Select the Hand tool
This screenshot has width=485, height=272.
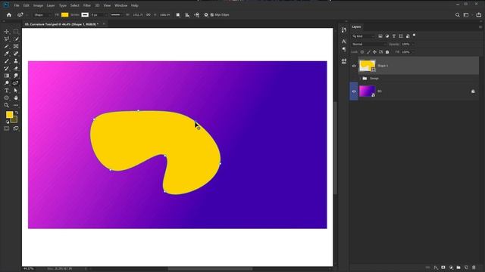(x=16, y=97)
